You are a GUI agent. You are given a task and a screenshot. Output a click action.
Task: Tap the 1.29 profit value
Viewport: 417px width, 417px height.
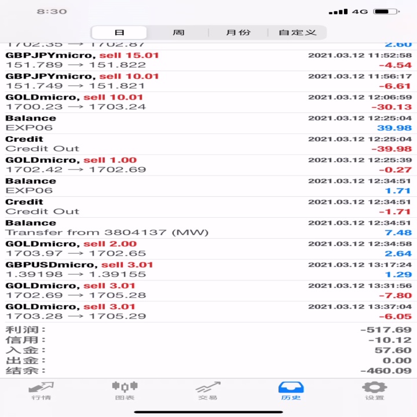click(398, 275)
